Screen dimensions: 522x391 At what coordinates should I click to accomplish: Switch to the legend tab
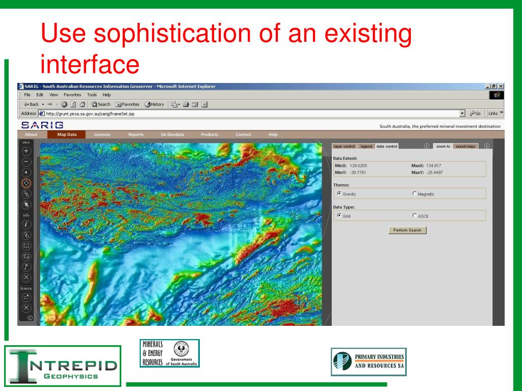point(366,146)
